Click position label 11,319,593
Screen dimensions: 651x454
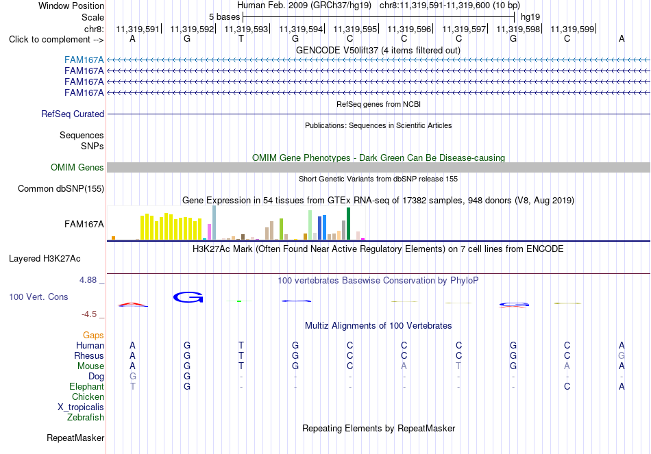pyautogui.click(x=246, y=29)
